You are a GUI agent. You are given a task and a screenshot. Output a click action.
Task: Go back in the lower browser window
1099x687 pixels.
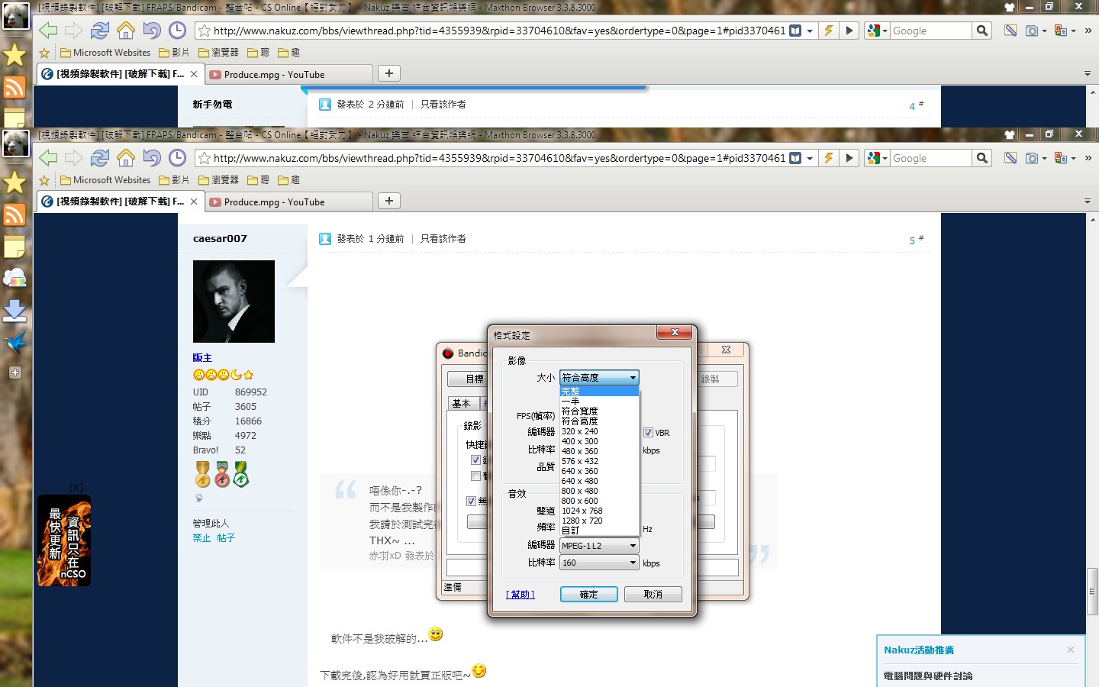coord(48,158)
